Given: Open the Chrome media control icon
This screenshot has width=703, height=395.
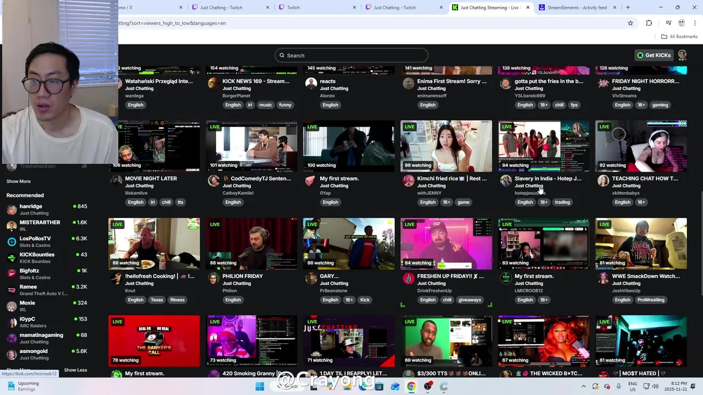Looking at the screenshot, I should [668, 23].
